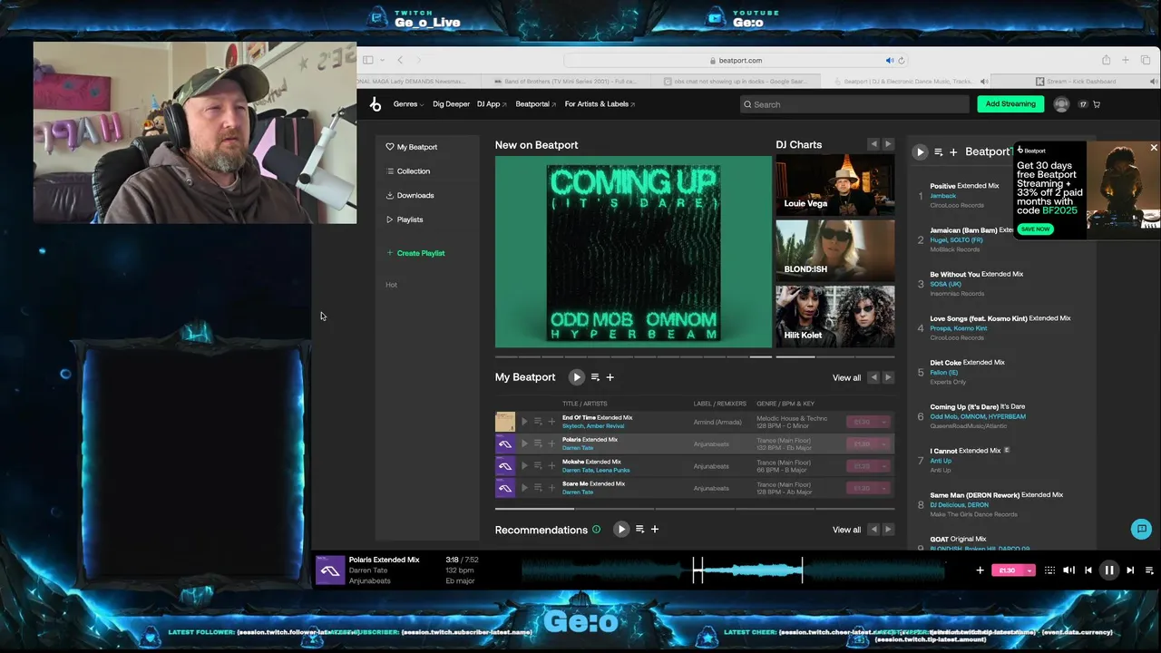Open For Artists & Labels link
Viewport: 1161px width, 653px height.
600,104
